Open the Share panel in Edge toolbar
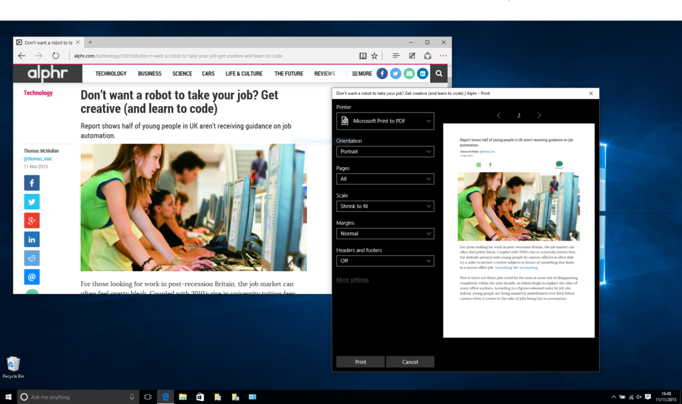682x404 pixels. 427,56
